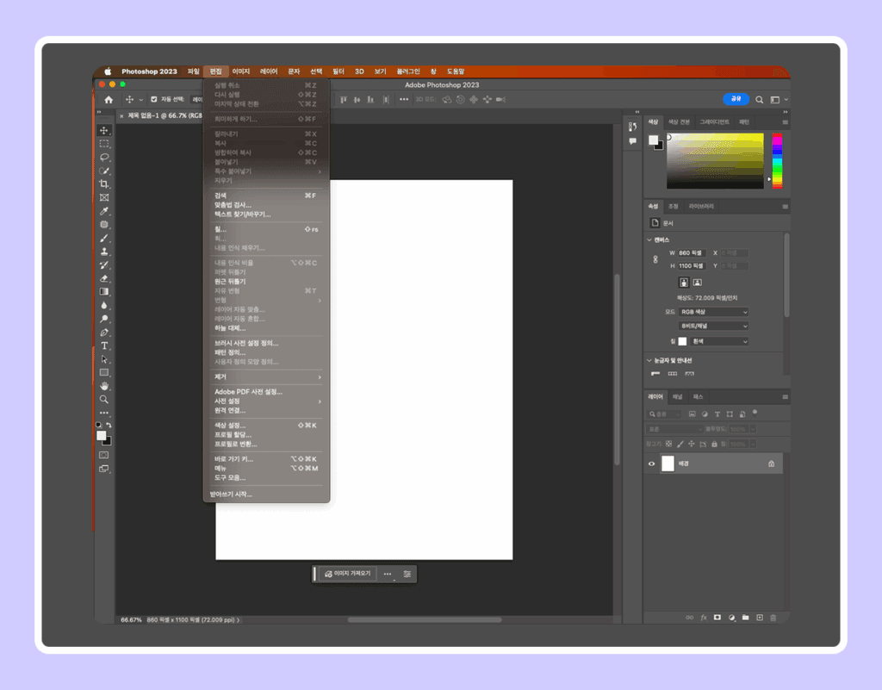The height and width of the screenshot is (690, 882).
Task: Toggle the 자동 선택 checkbox
Action: (x=153, y=100)
